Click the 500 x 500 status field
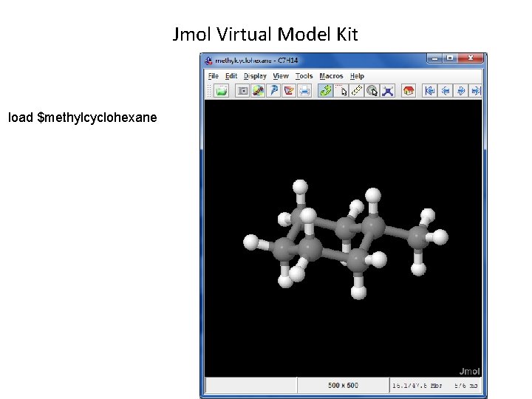Screen dimensions: 532x399 coord(343,386)
